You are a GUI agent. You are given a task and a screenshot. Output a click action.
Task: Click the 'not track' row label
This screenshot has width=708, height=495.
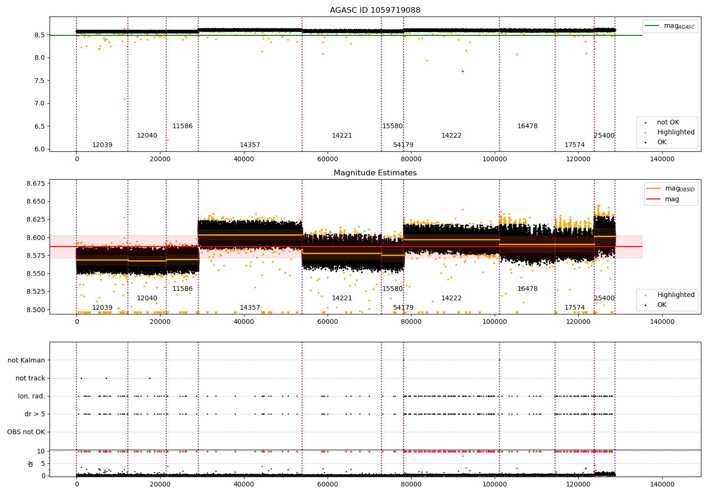click(x=30, y=379)
